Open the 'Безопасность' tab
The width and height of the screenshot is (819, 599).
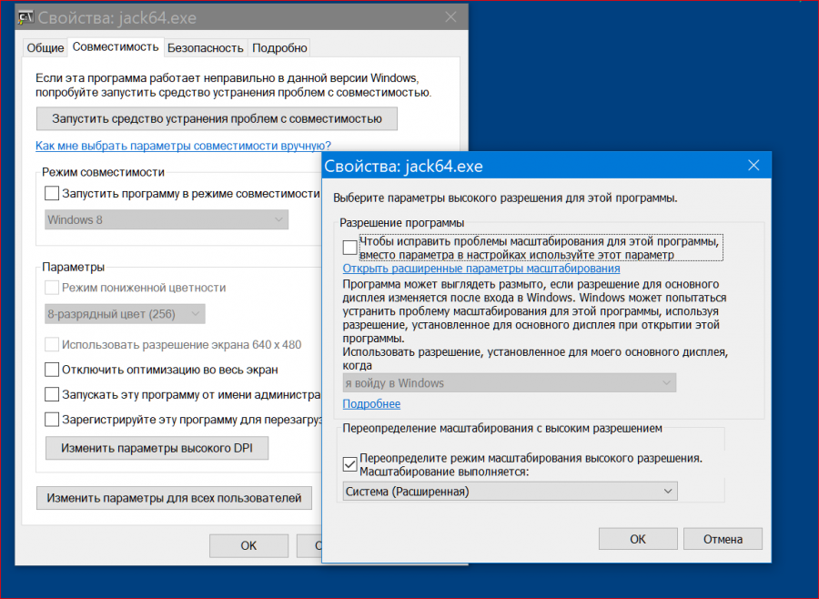click(x=206, y=47)
